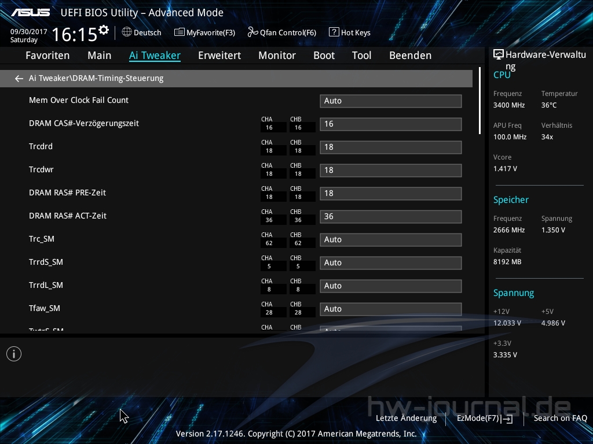Switch to the Main tab
Image resolution: width=593 pixels, height=444 pixels.
100,55
